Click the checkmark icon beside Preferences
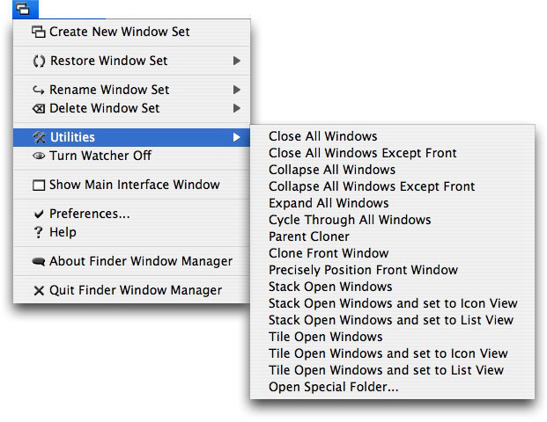The width and height of the screenshot is (547, 422). [39, 214]
